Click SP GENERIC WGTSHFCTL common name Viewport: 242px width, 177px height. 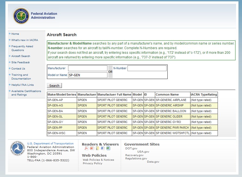(173, 133)
